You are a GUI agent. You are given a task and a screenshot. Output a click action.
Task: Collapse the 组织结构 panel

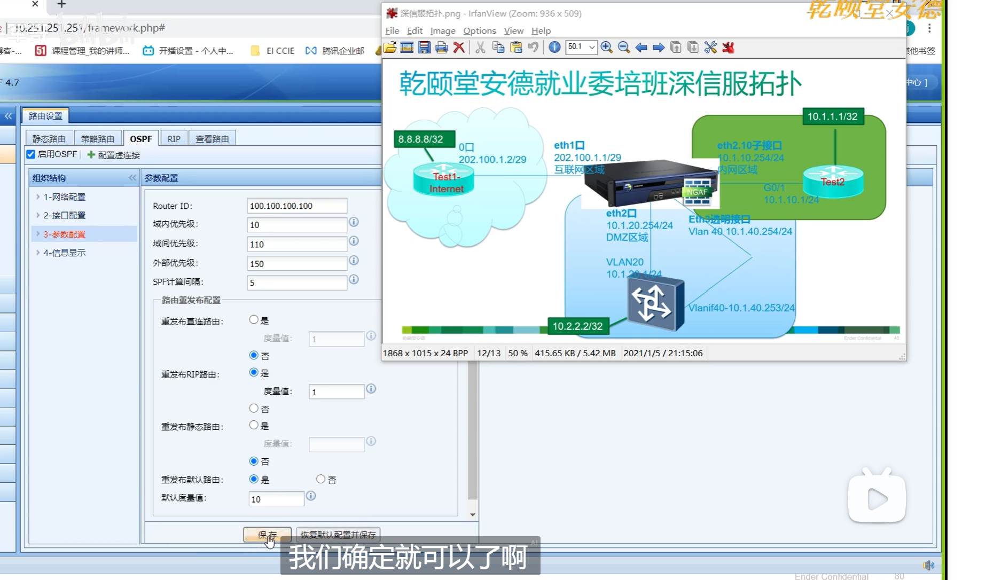[132, 178]
